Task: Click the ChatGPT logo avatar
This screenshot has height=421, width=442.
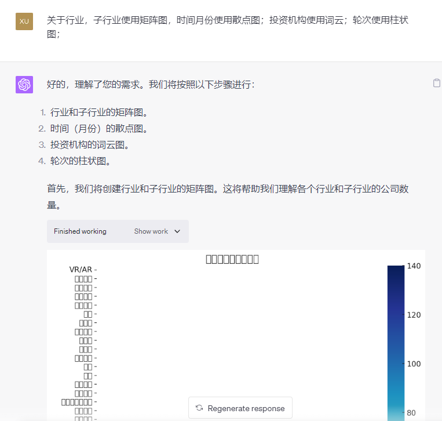Action: pos(24,85)
